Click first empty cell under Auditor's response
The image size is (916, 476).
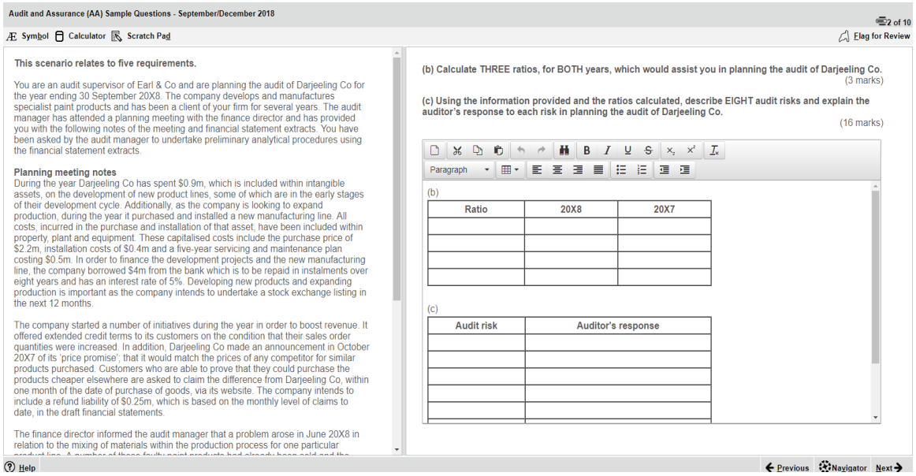(x=618, y=343)
